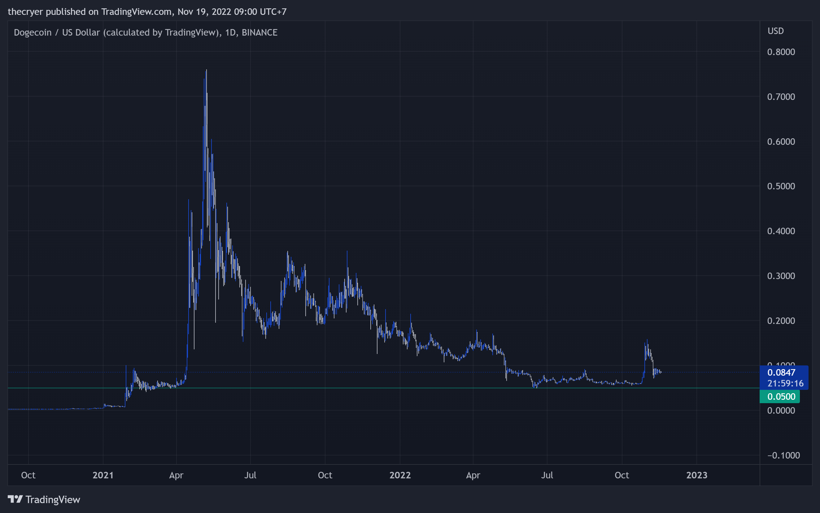Click the 2023 time axis label

[x=697, y=475]
